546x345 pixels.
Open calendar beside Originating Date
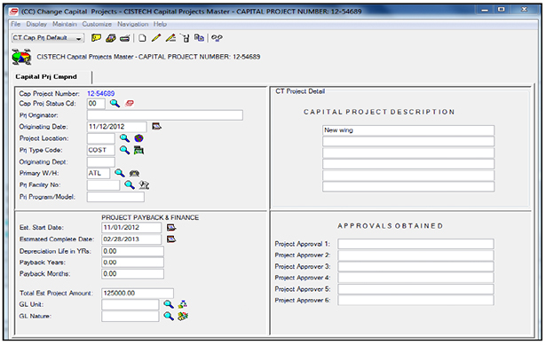coord(156,126)
